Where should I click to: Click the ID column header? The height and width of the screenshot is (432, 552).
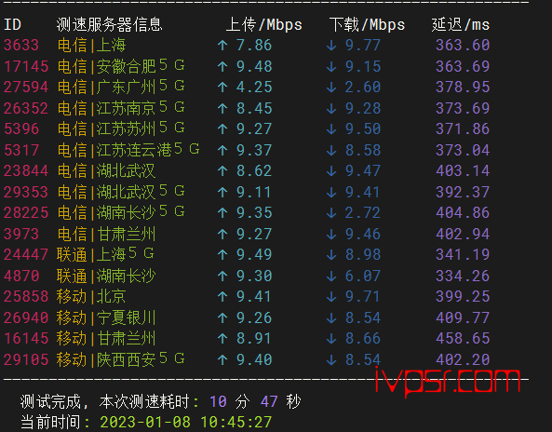point(12,24)
